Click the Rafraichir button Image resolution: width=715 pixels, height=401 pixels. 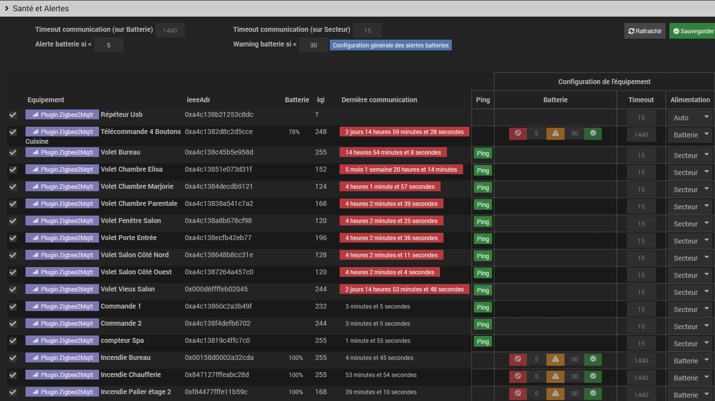point(644,31)
